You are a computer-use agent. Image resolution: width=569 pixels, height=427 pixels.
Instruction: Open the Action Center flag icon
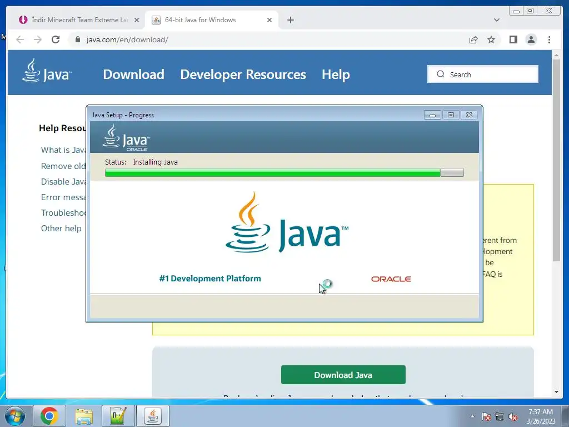pyautogui.click(x=486, y=416)
